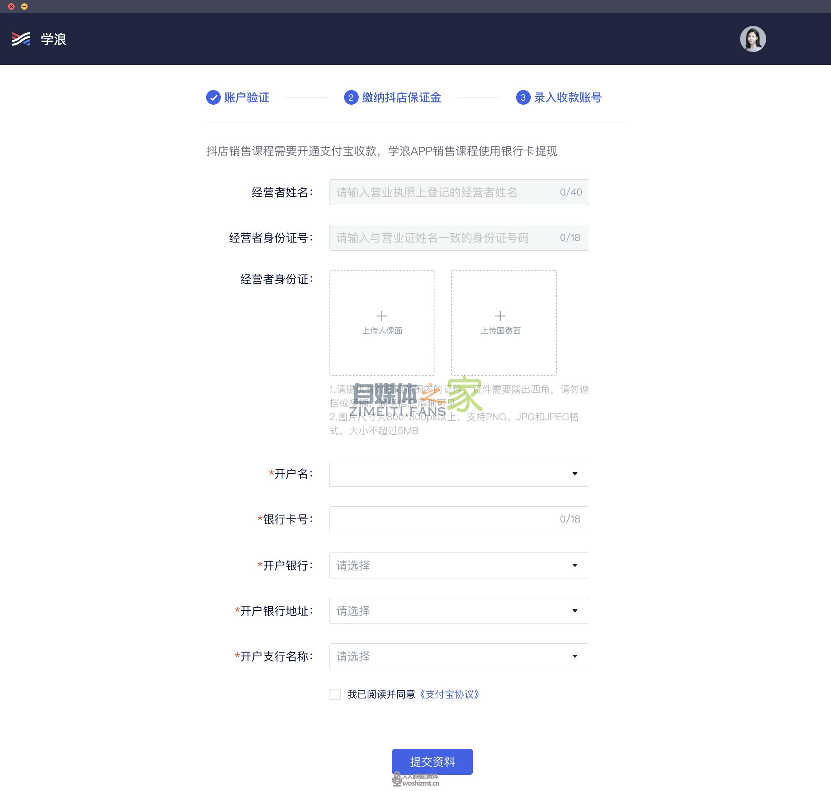Click the 提交资料 submit button
831x791 pixels.
click(x=432, y=761)
